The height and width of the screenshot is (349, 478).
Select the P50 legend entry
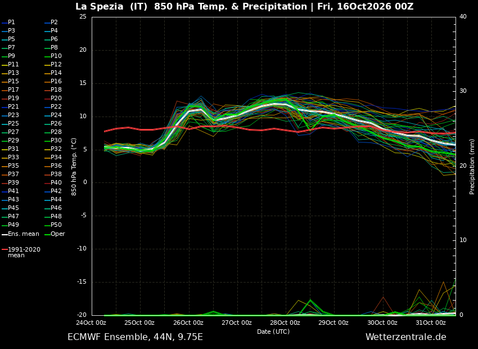click(x=53, y=225)
